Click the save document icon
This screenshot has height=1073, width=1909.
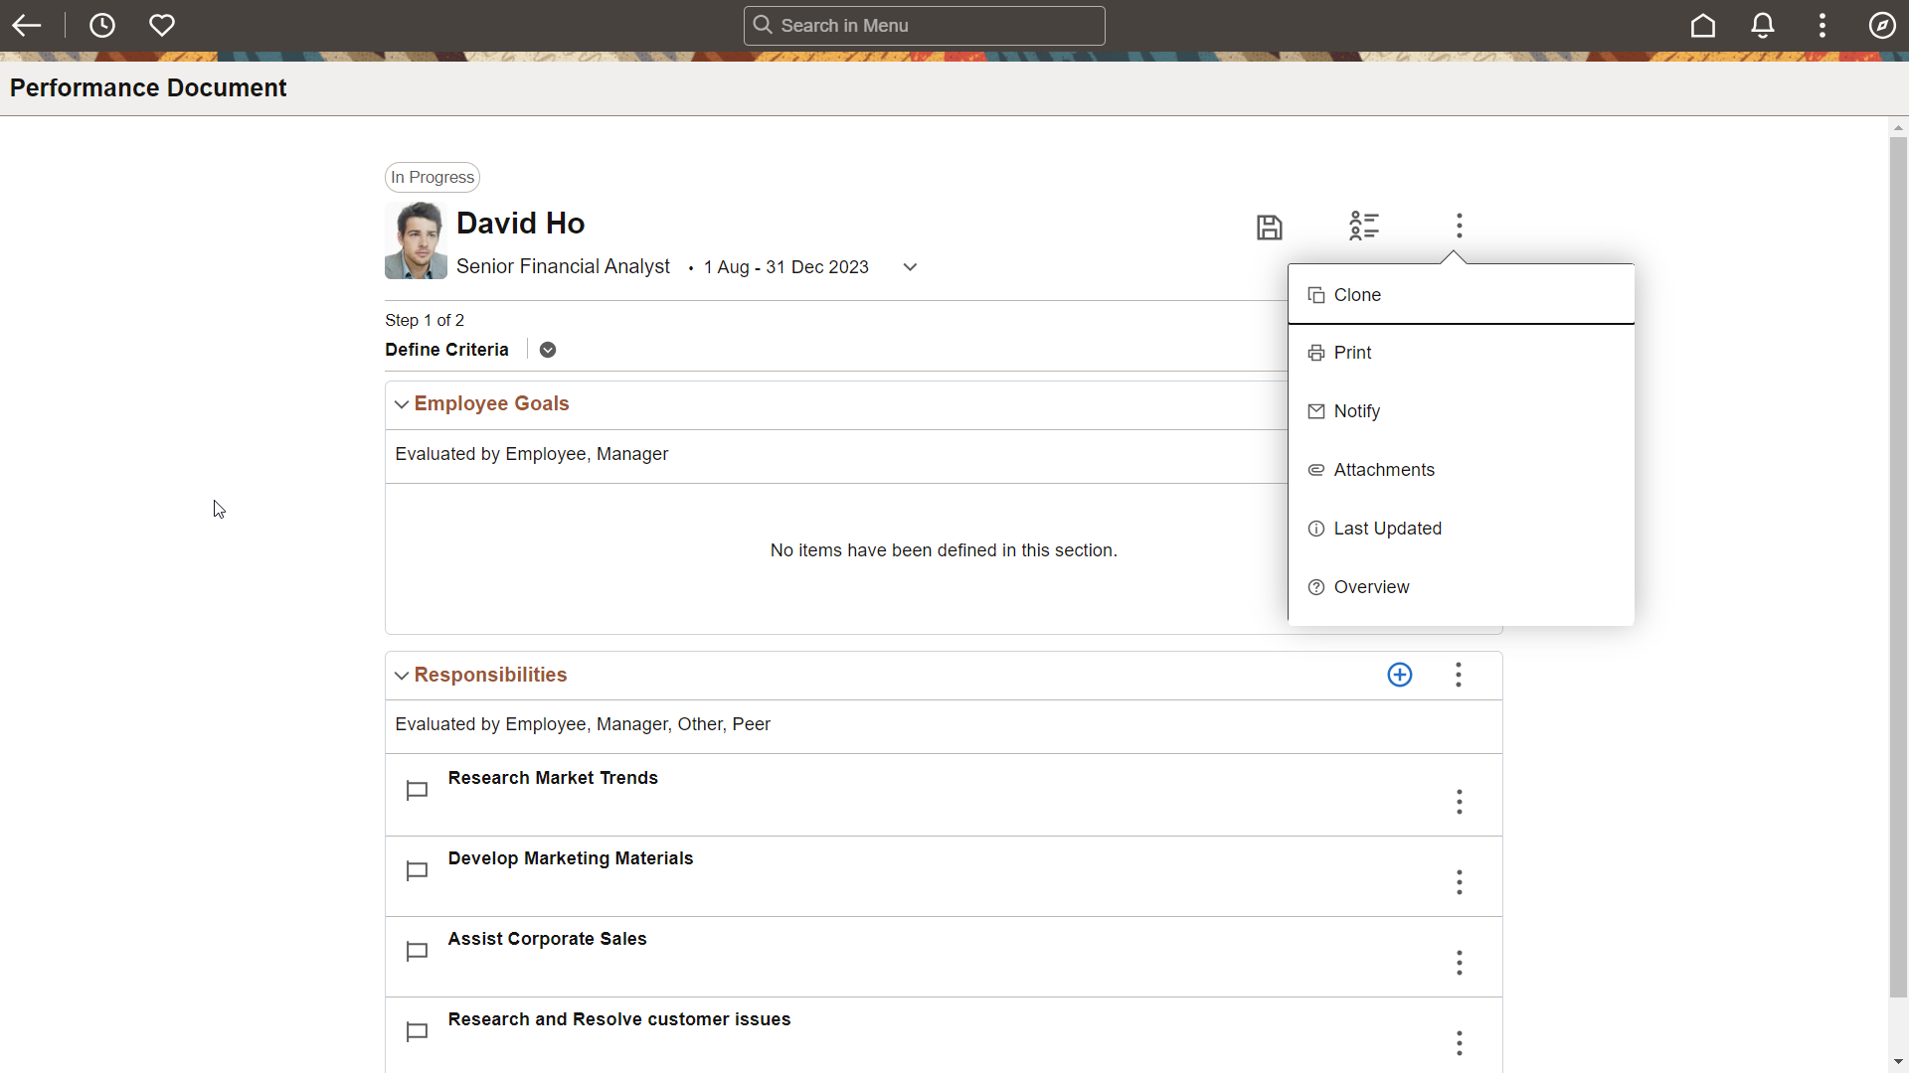point(1270,227)
